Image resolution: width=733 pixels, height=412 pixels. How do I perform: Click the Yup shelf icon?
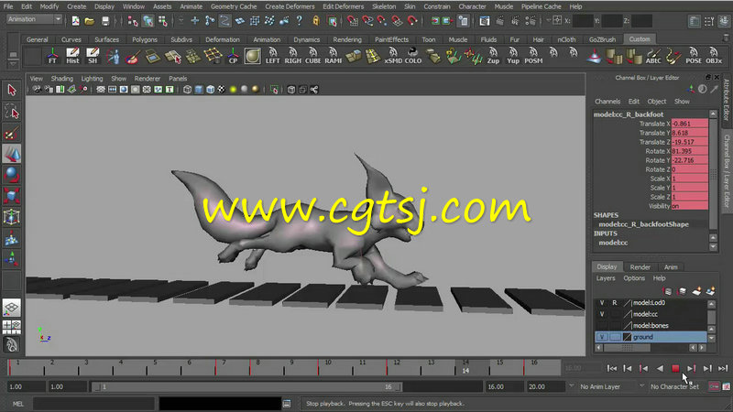click(x=513, y=56)
